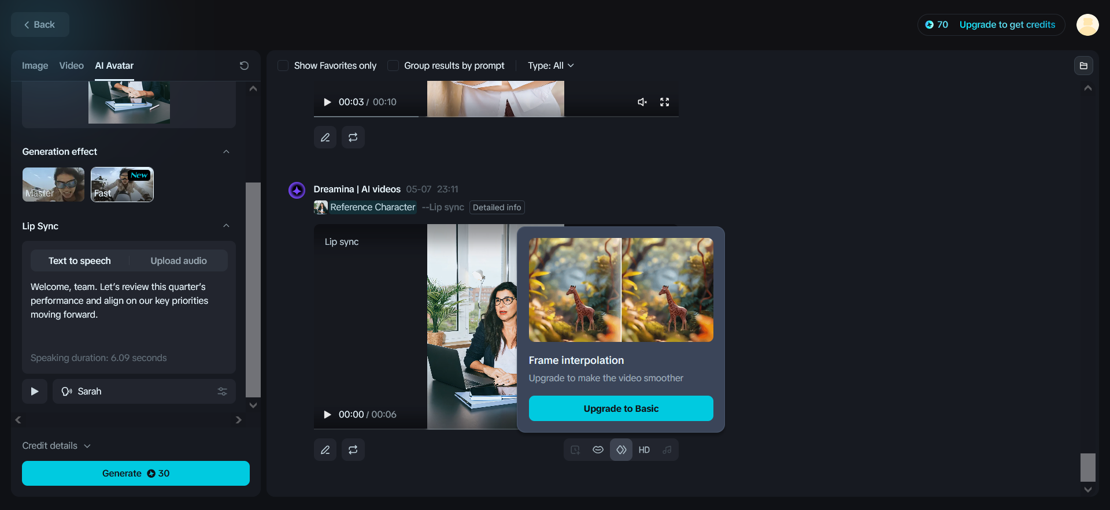Click the "Dreamina | AI videos" heading text
Viewport: 1110px width, 510px height.
tap(357, 189)
